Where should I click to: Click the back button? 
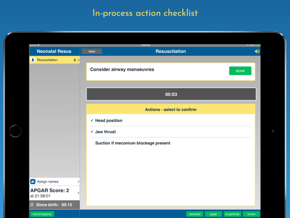(92, 52)
